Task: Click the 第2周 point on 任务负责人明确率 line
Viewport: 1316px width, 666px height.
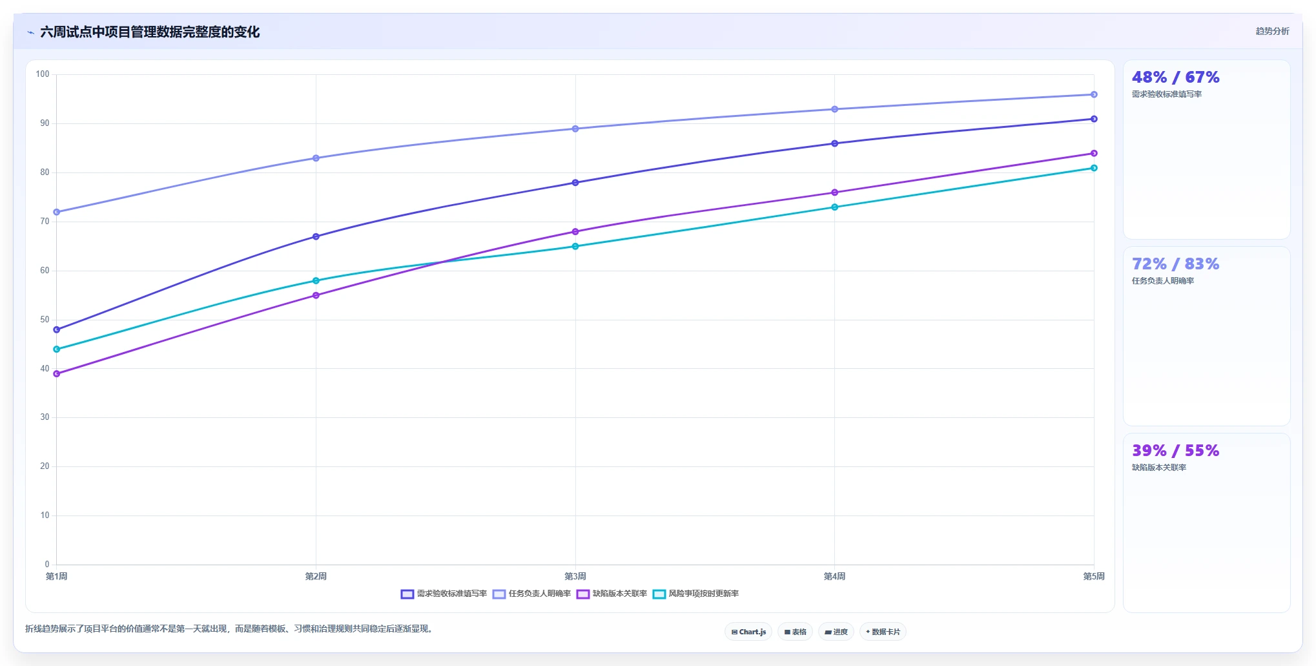Action: [316, 158]
